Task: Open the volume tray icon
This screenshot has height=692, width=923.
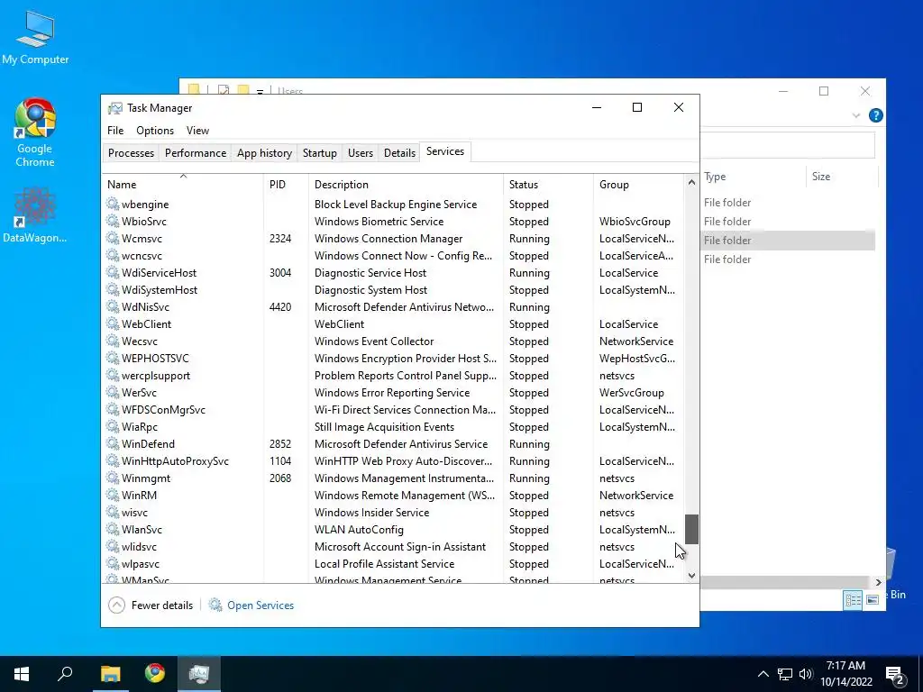Action: click(806, 674)
